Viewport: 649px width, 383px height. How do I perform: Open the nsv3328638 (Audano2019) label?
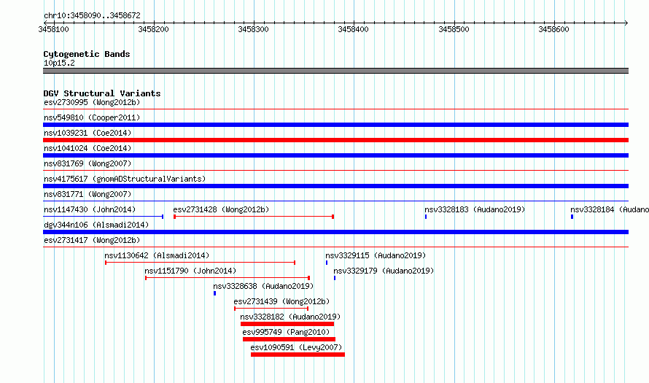[263, 286]
